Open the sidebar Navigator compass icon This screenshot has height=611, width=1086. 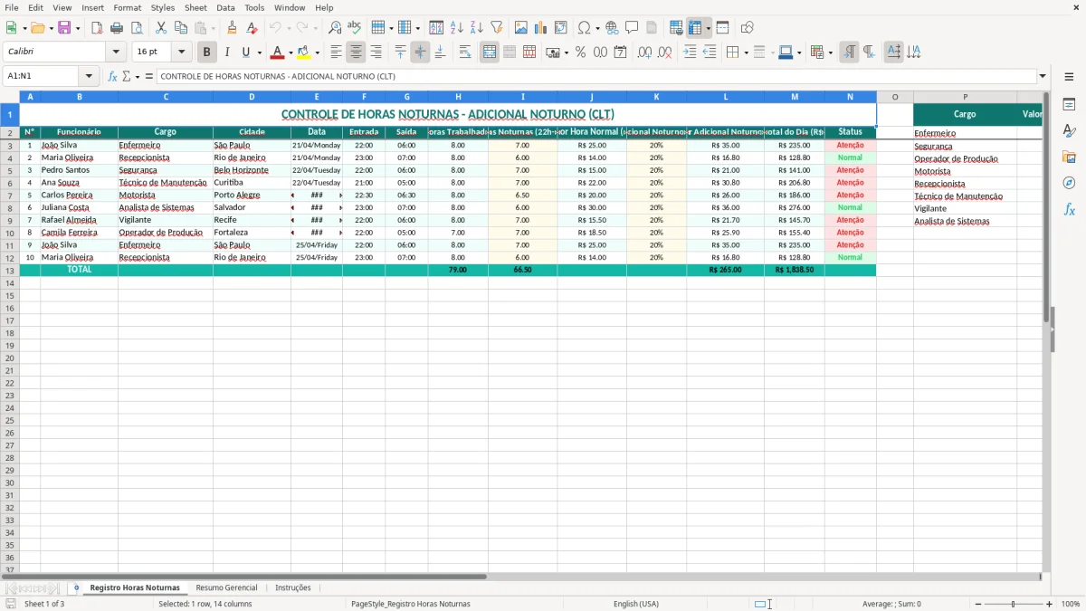pyautogui.click(x=1069, y=183)
